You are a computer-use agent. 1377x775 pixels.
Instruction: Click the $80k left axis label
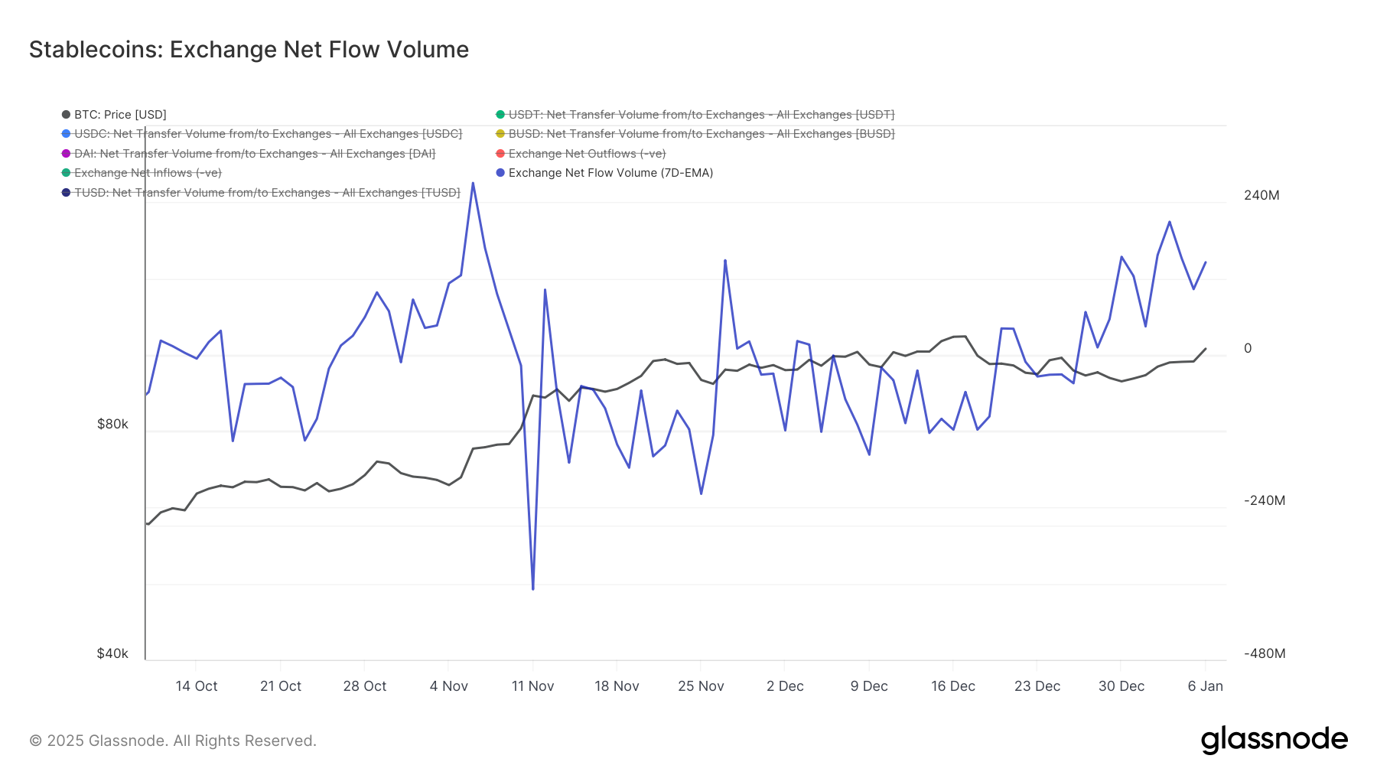point(112,424)
